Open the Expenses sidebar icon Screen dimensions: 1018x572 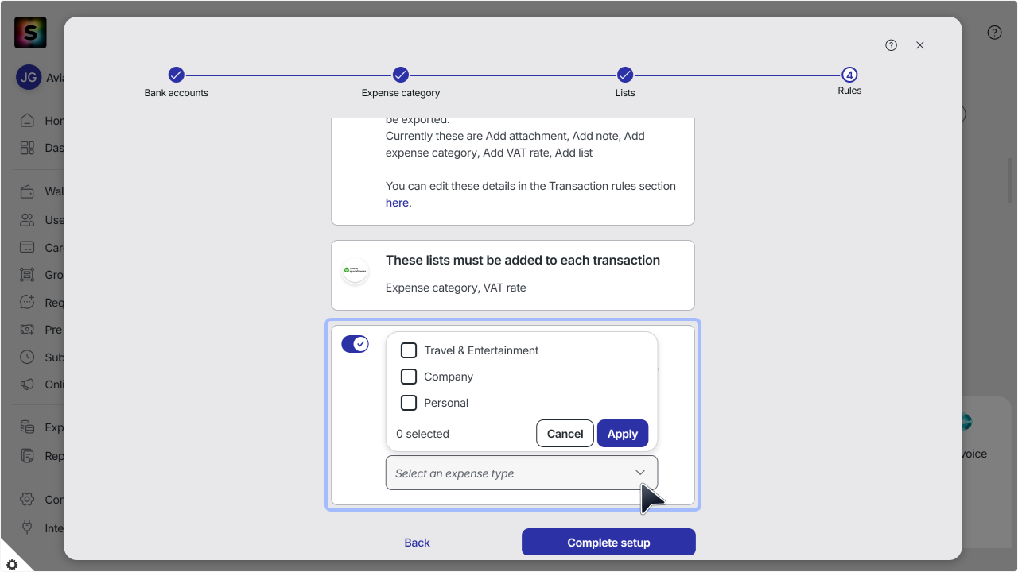[x=28, y=427]
